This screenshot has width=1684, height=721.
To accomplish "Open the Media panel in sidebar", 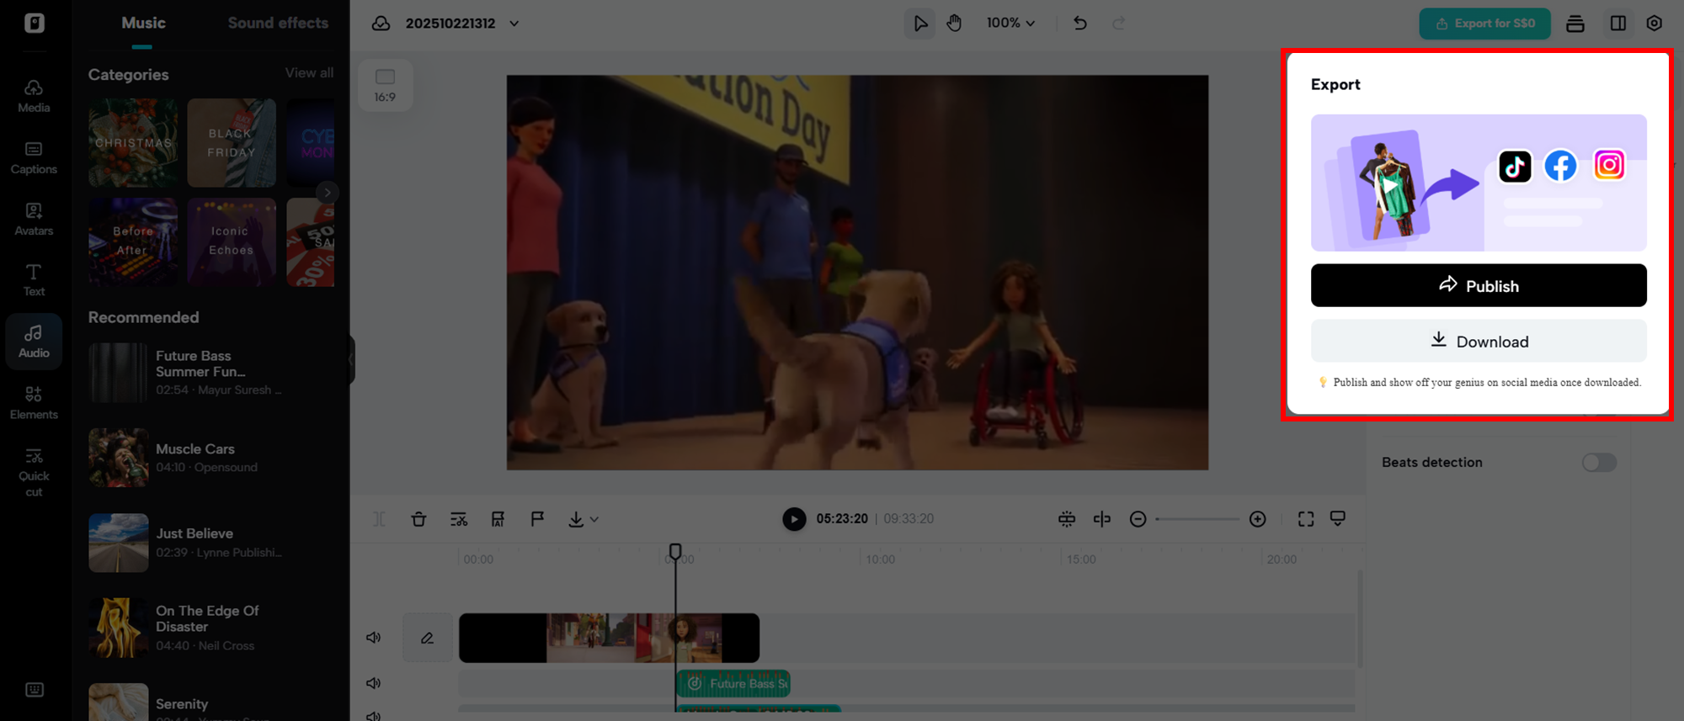I will pos(34,96).
